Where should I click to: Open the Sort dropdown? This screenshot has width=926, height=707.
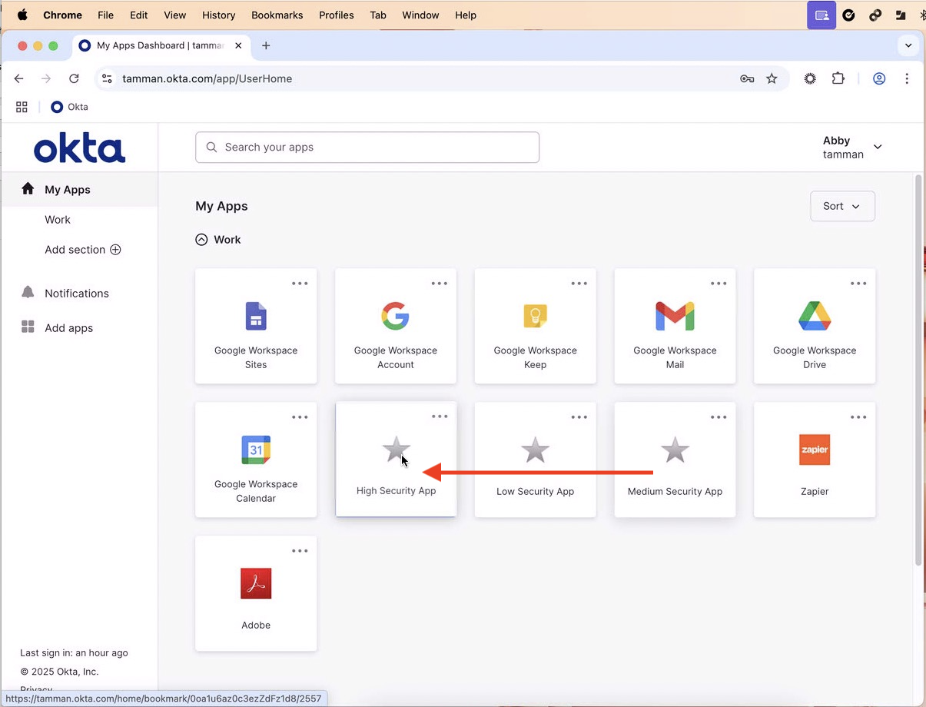[x=842, y=206]
